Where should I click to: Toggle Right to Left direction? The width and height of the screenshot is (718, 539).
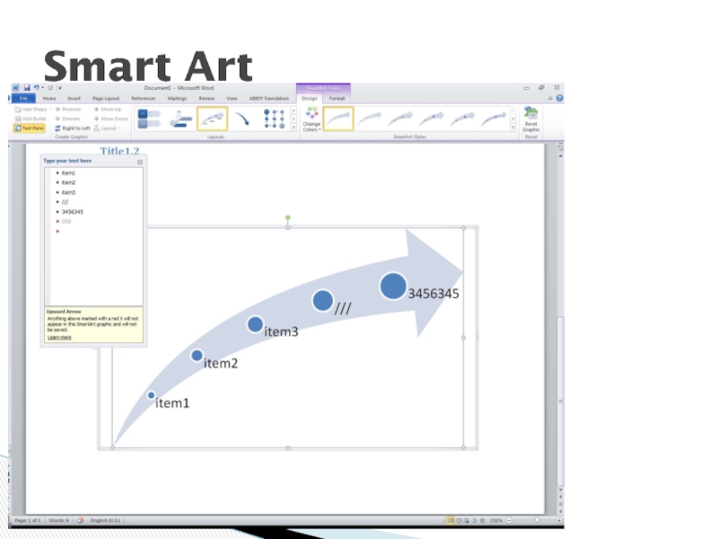[x=72, y=128]
